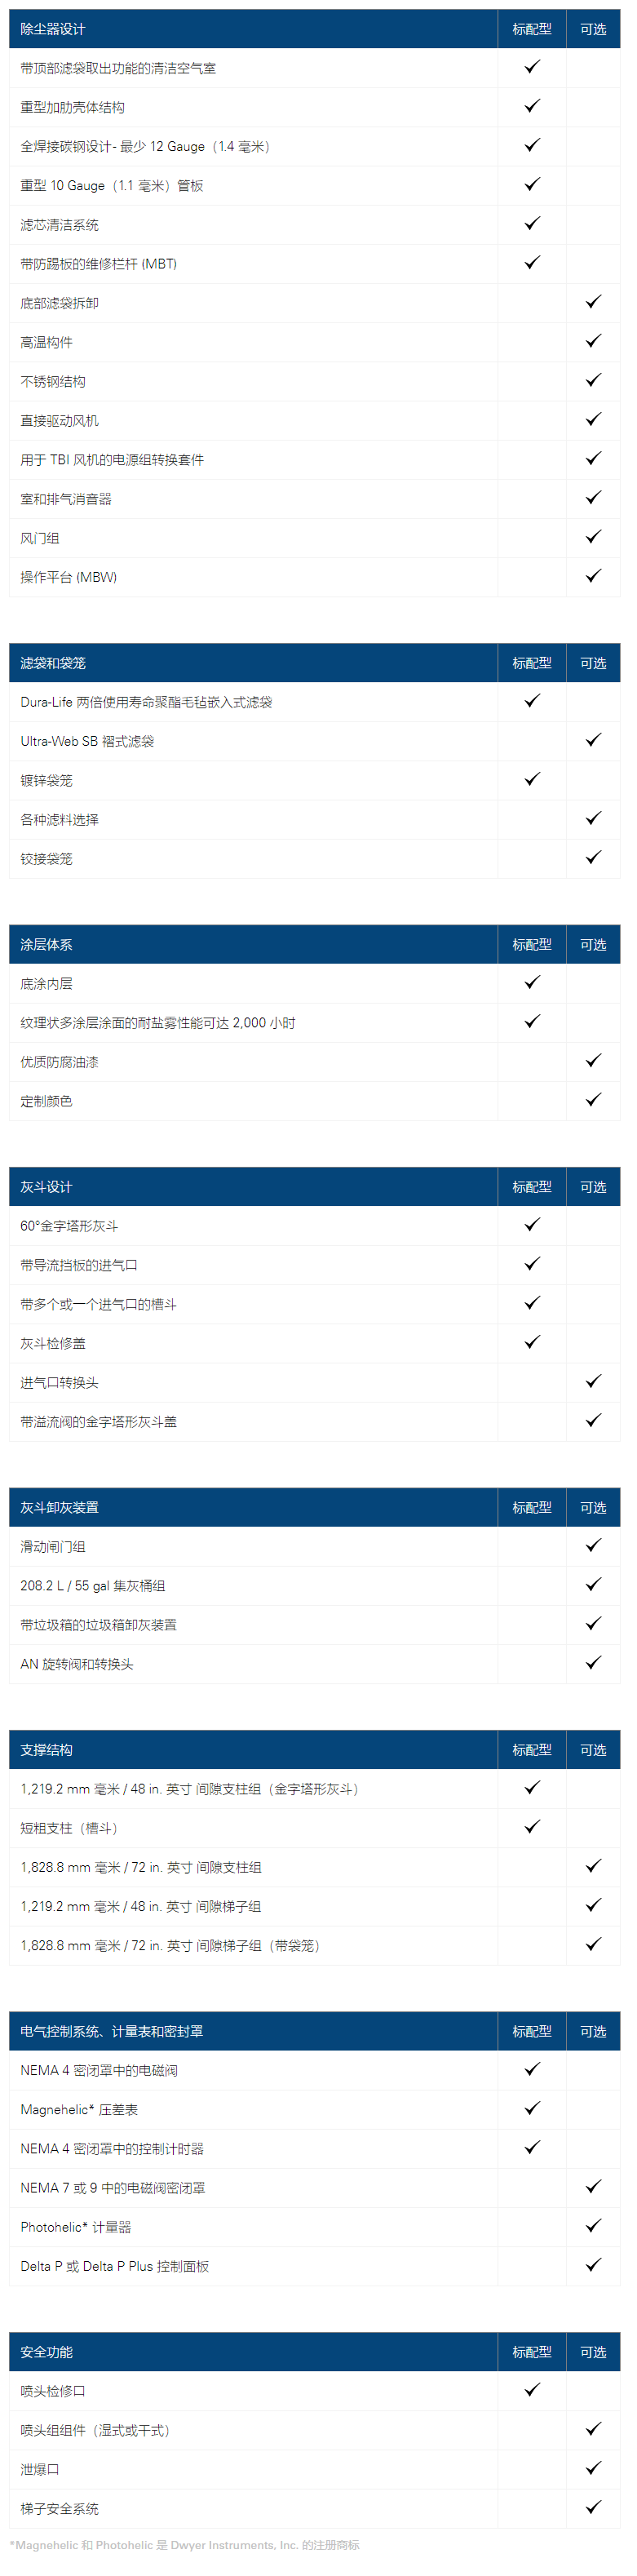Click the checkmark beside 镀锌袋笼
Image resolution: width=637 pixels, height=2576 pixels.
point(532,779)
